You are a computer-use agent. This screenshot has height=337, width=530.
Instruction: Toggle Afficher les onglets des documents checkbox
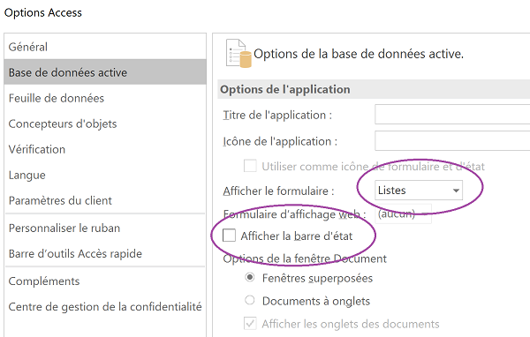tap(250, 323)
